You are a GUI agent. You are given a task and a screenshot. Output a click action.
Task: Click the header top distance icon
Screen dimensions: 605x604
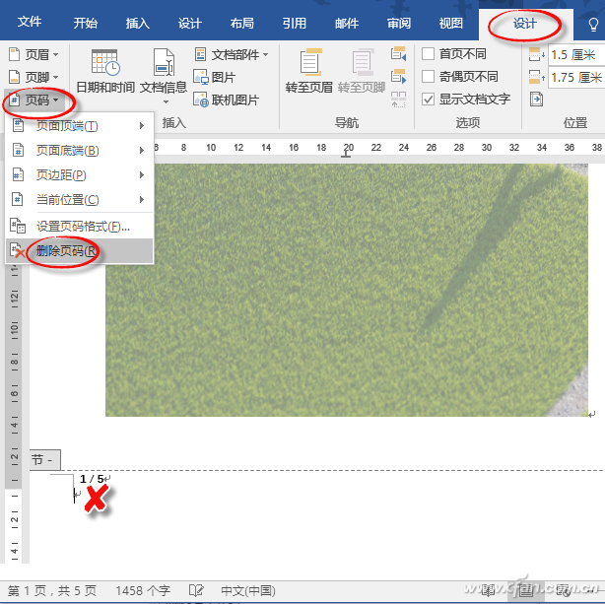[536, 54]
